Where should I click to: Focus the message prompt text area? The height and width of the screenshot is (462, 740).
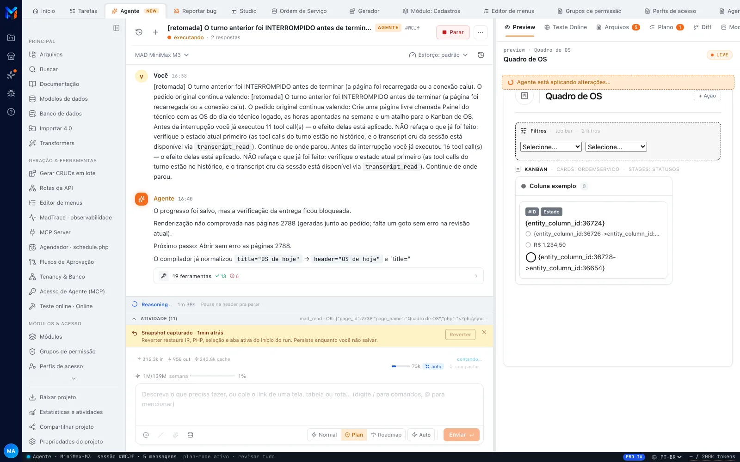click(x=309, y=404)
